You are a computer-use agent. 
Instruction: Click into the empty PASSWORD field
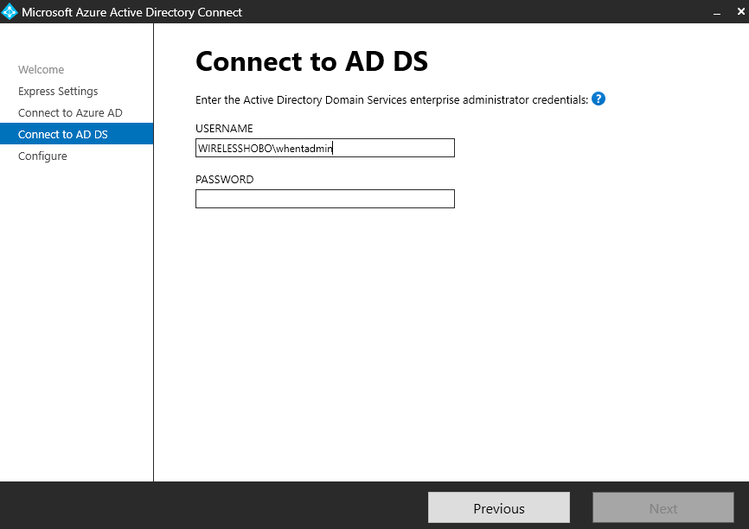(324, 199)
